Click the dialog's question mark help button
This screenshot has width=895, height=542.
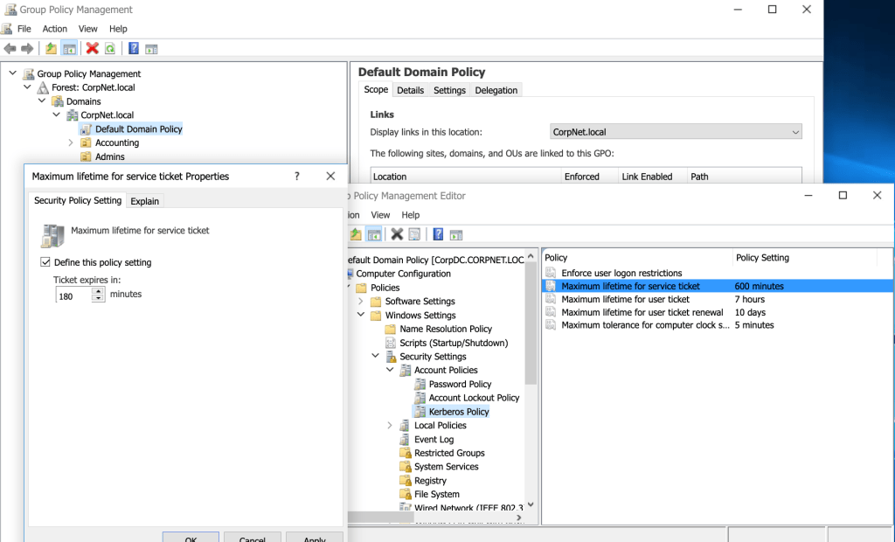pos(297,176)
